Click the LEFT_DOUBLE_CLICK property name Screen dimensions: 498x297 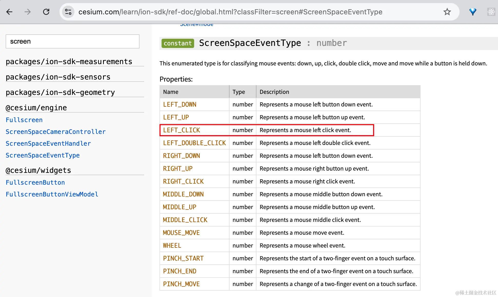click(194, 143)
